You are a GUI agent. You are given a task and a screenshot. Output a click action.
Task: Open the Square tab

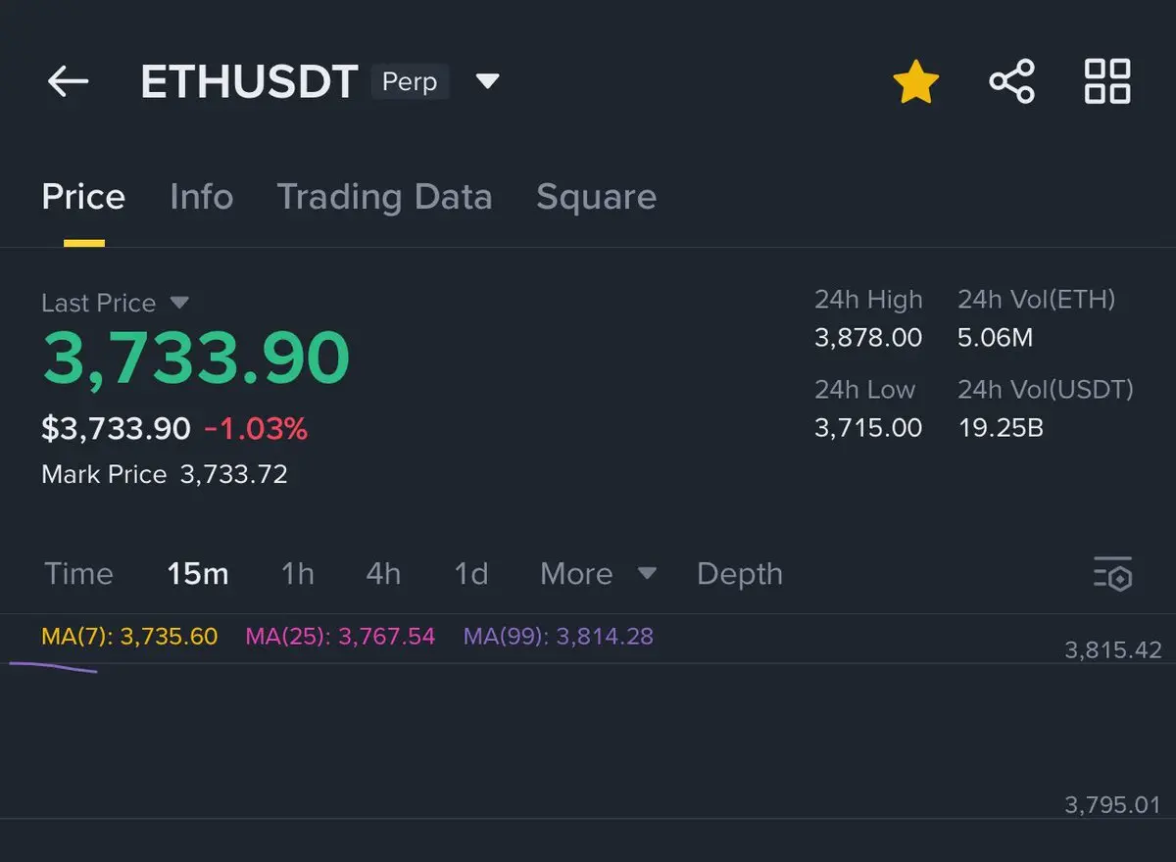pyautogui.click(x=596, y=197)
